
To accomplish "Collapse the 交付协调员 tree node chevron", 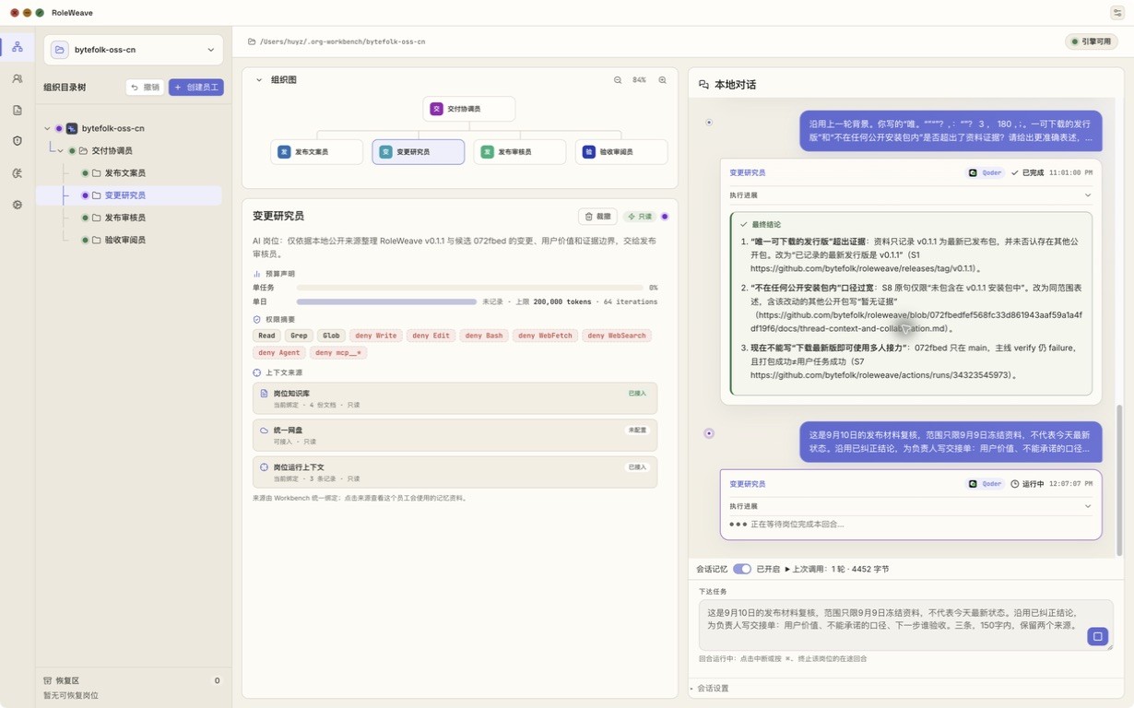I will tap(60, 151).
